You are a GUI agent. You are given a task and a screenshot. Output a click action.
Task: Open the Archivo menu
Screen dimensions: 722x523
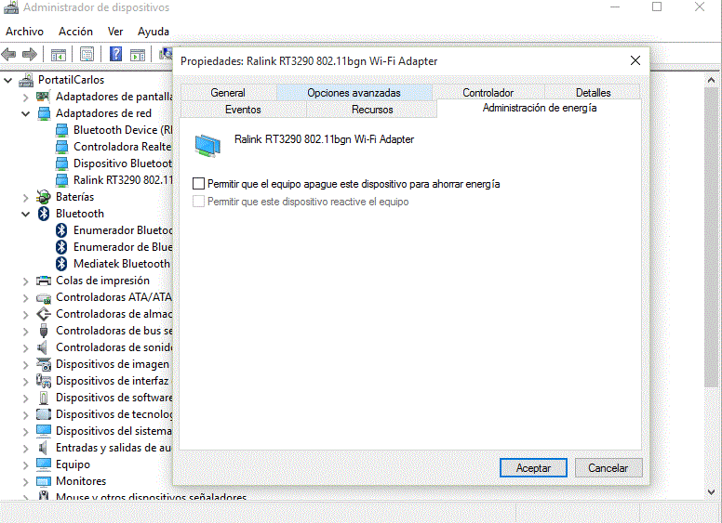pos(24,32)
